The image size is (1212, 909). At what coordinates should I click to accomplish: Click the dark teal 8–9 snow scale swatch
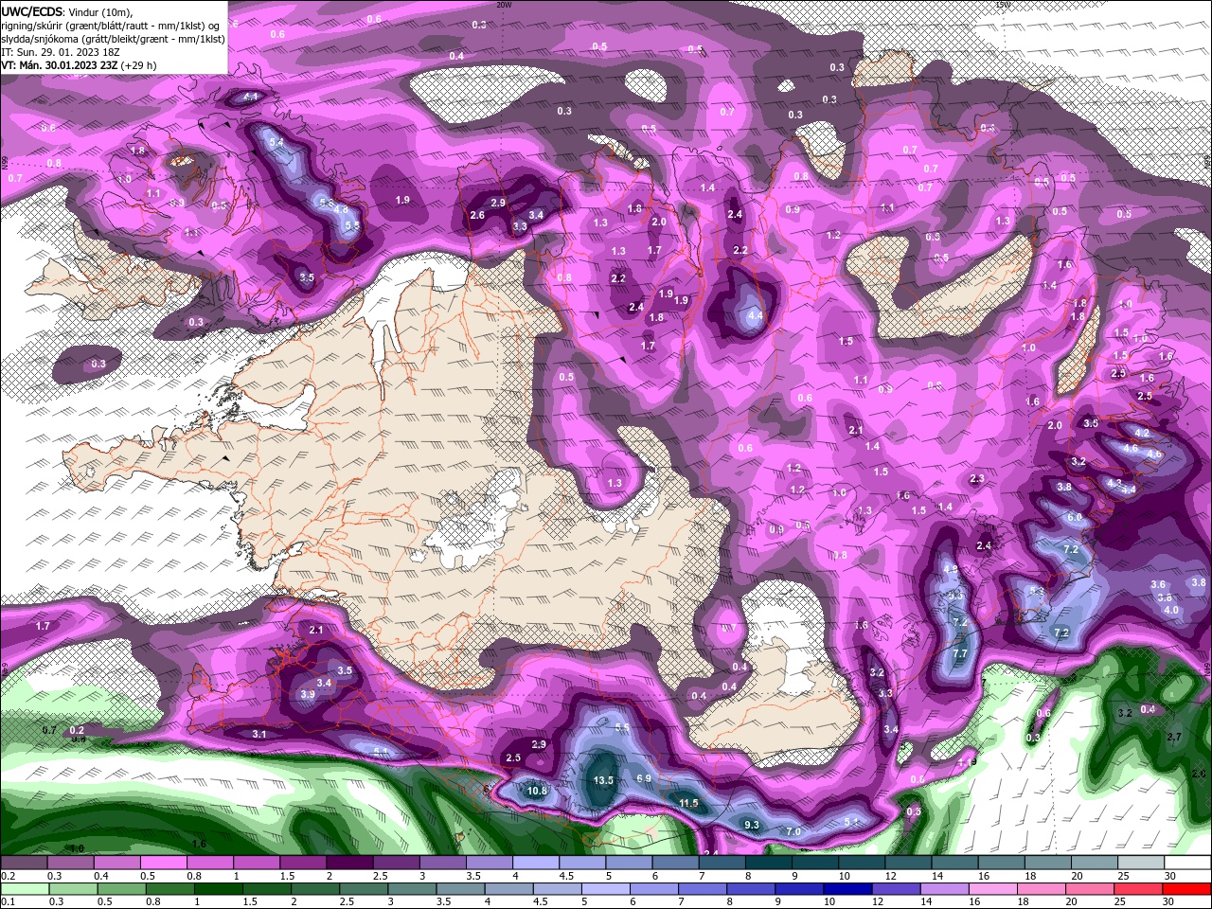[769, 863]
